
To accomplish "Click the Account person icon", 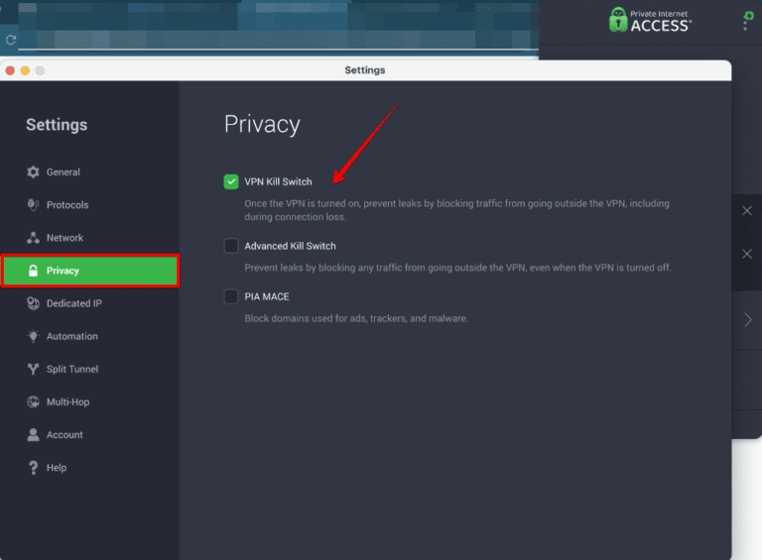I will [34, 435].
